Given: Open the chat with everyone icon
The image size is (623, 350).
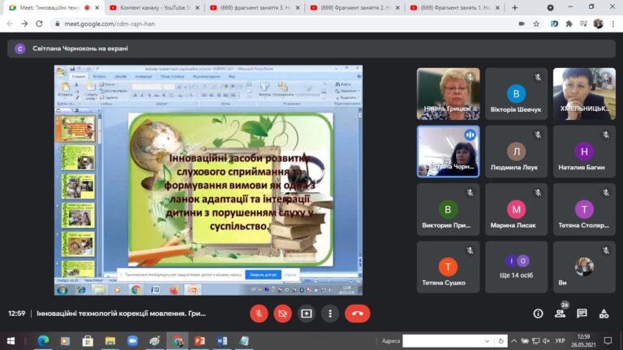Looking at the screenshot, I should [582, 314].
